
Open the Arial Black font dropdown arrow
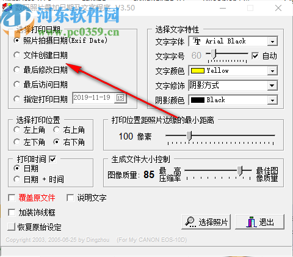coord(272,42)
